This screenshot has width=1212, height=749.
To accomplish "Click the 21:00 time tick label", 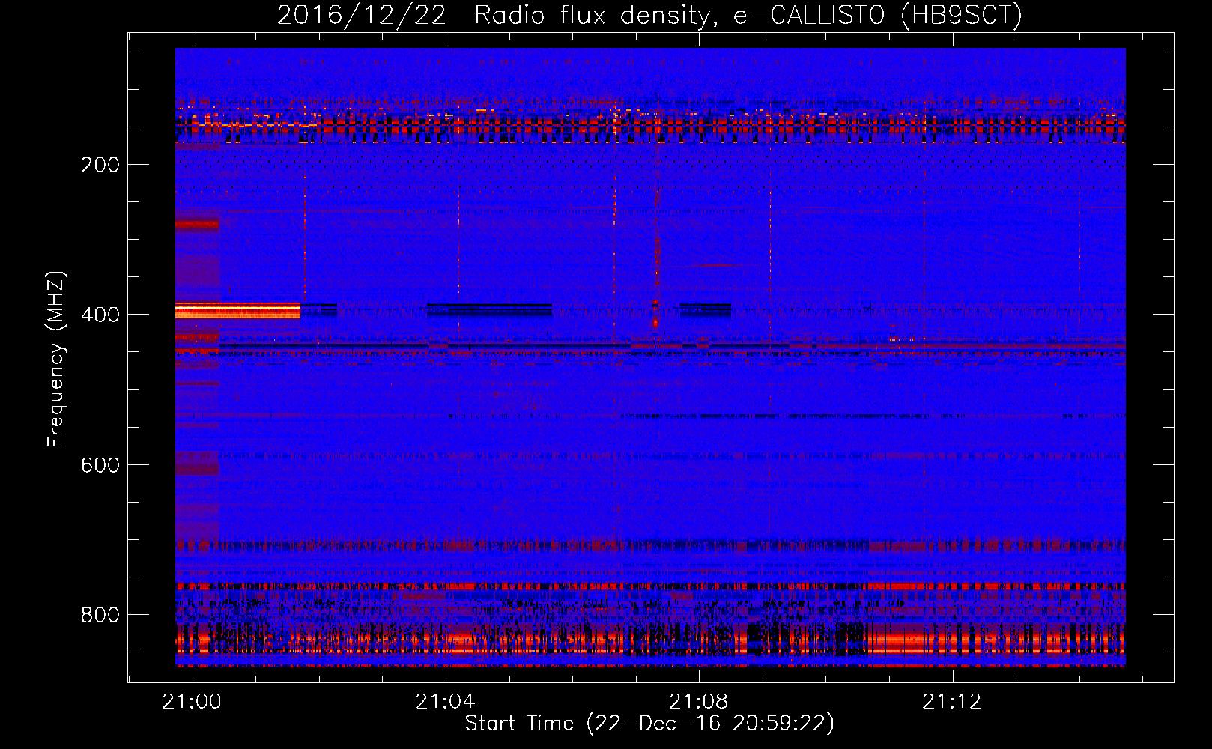I will click(x=193, y=702).
